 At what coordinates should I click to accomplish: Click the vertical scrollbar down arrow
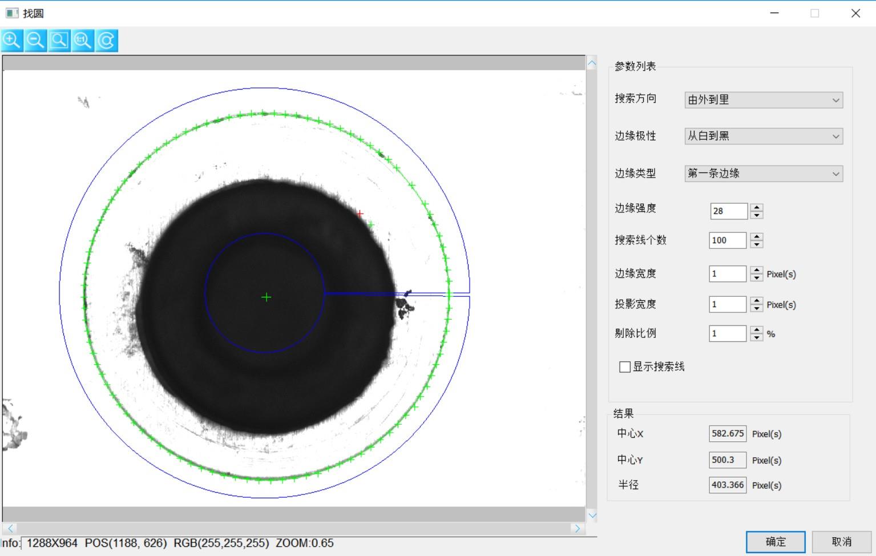592,515
